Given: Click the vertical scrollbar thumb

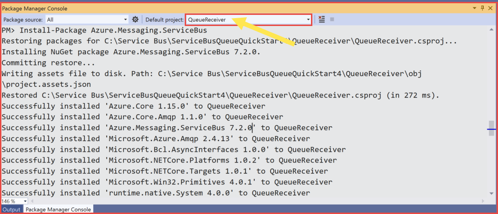Looking at the screenshot, I should pyautogui.click(x=492, y=128).
